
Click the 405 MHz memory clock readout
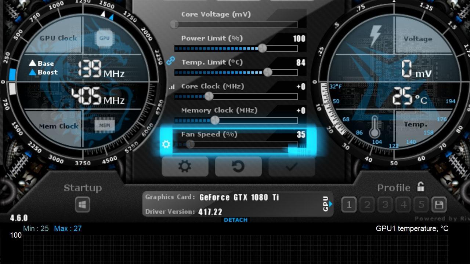98,96
